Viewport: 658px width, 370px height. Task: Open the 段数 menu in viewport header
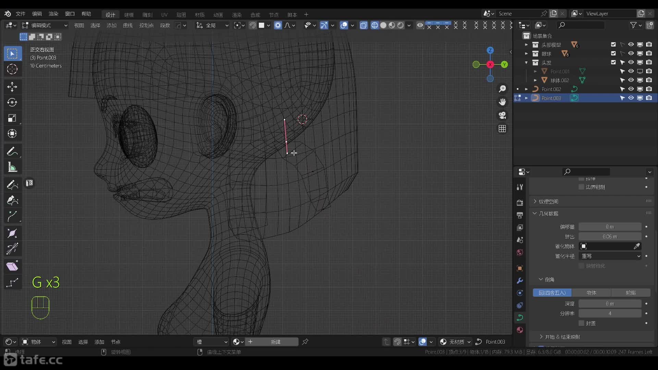[165, 25]
